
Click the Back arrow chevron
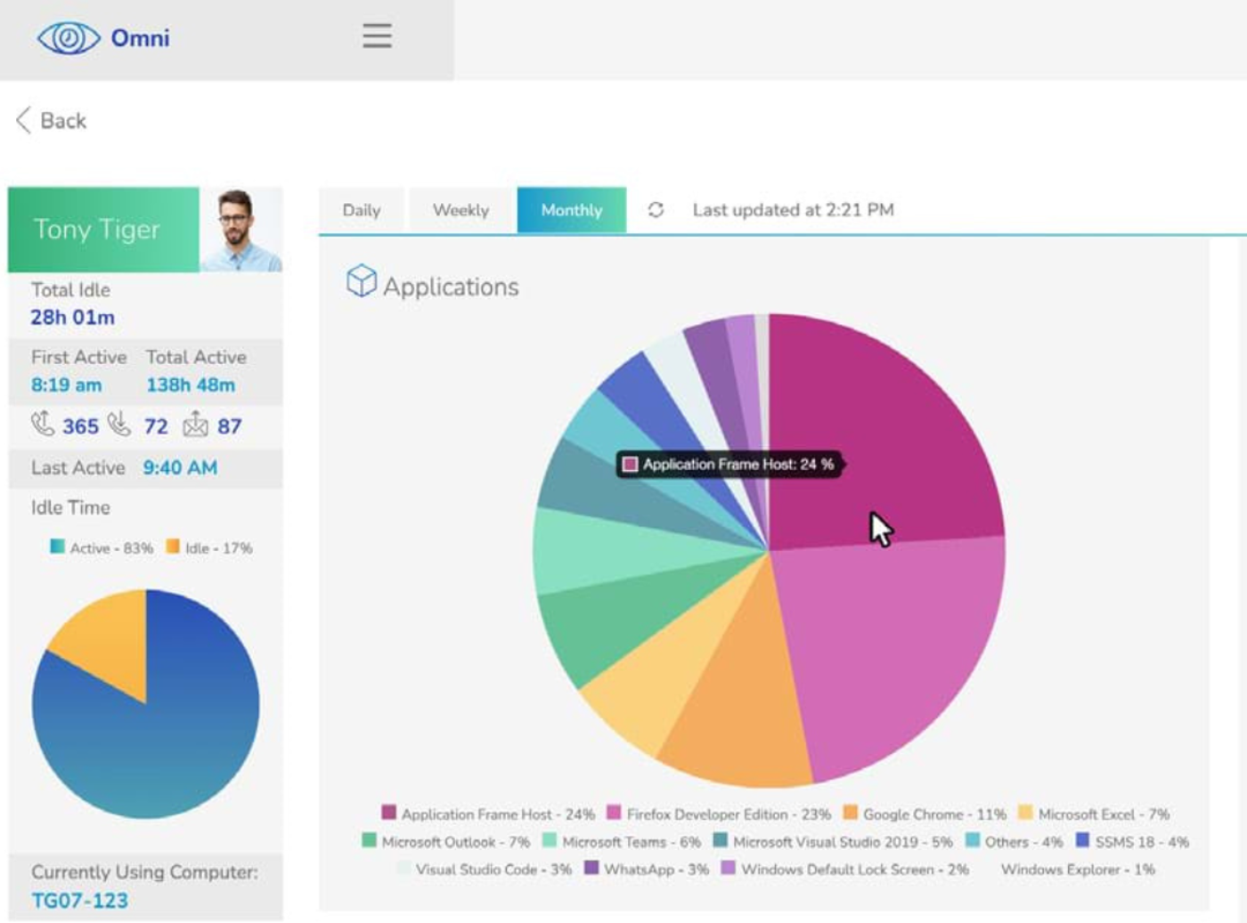(x=24, y=120)
